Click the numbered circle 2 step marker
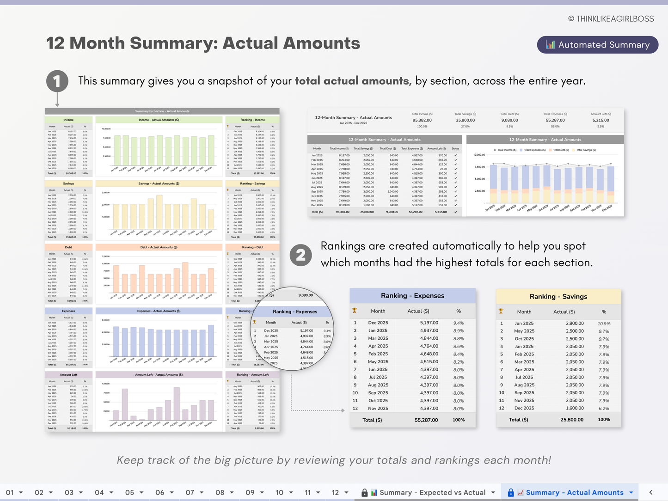The image size is (668, 501). click(x=300, y=255)
